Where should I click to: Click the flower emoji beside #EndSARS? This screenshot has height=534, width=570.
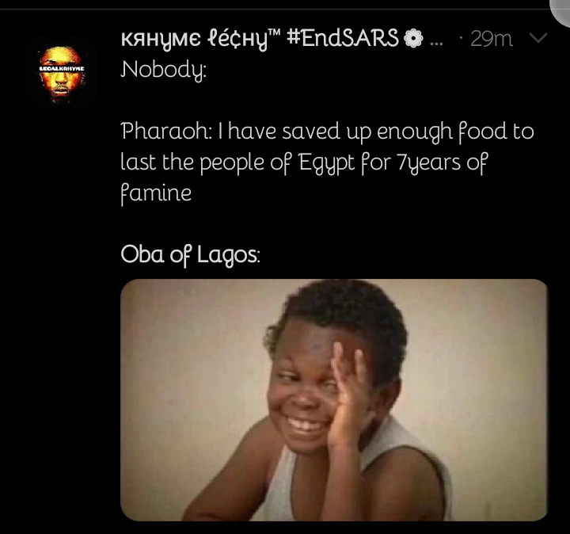click(x=413, y=38)
